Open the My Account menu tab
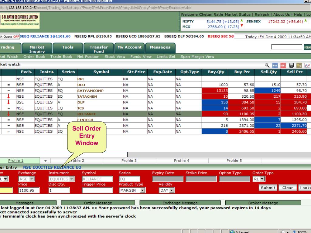The image size is (311, 233). pyautogui.click(x=129, y=48)
